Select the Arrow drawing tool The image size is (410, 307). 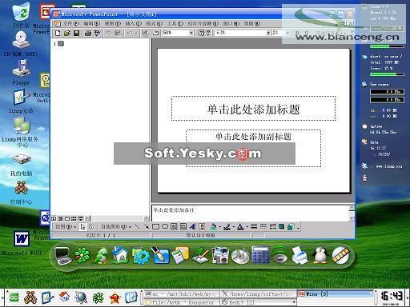(147, 227)
